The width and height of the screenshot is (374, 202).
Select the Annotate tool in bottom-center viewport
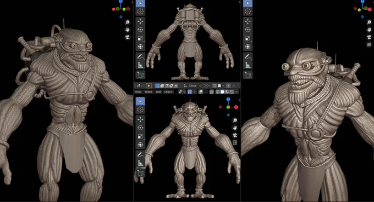[140, 155]
